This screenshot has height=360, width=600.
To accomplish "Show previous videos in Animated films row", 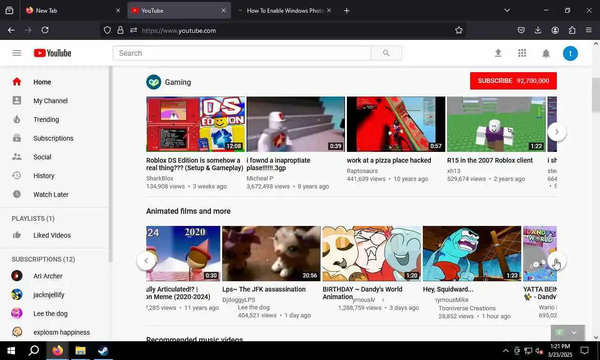I will click(x=146, y=261).
